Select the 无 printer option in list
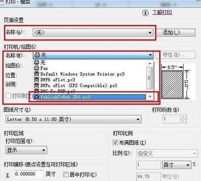Viewport: 201px width, 181px height. [x=90, y=63]
